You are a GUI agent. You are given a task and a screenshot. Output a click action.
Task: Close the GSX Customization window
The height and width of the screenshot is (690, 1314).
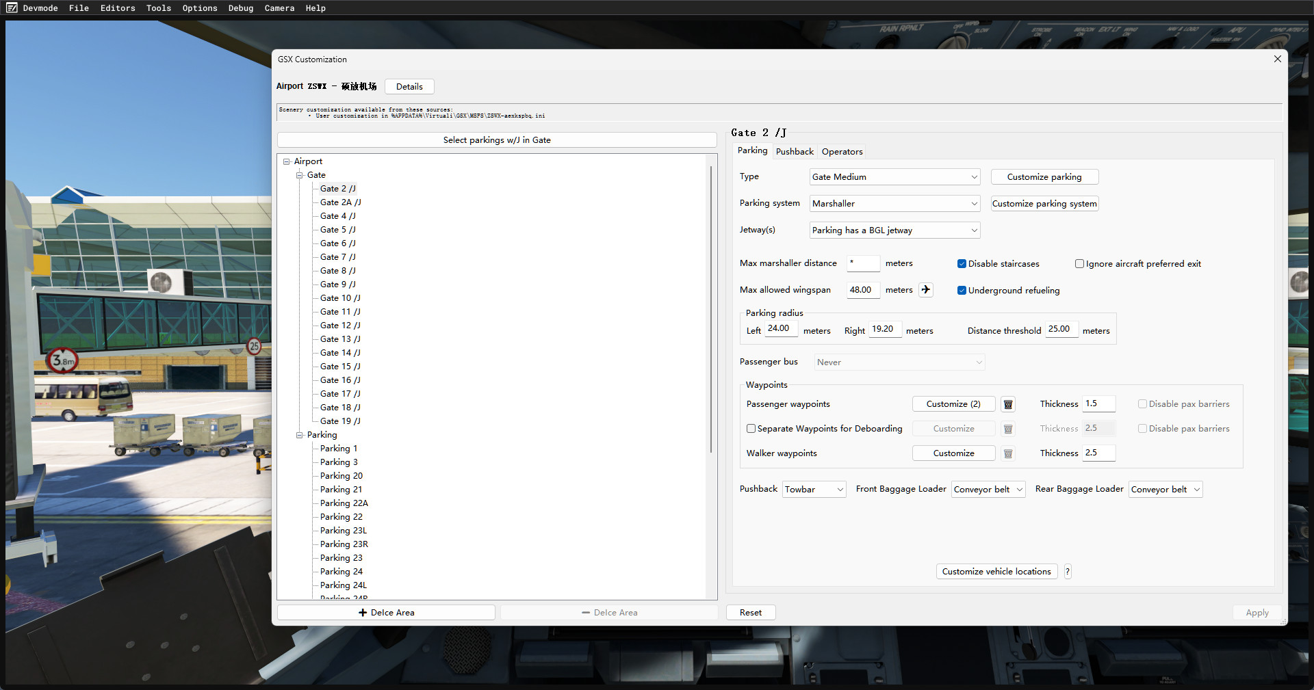coord(1277,59)
